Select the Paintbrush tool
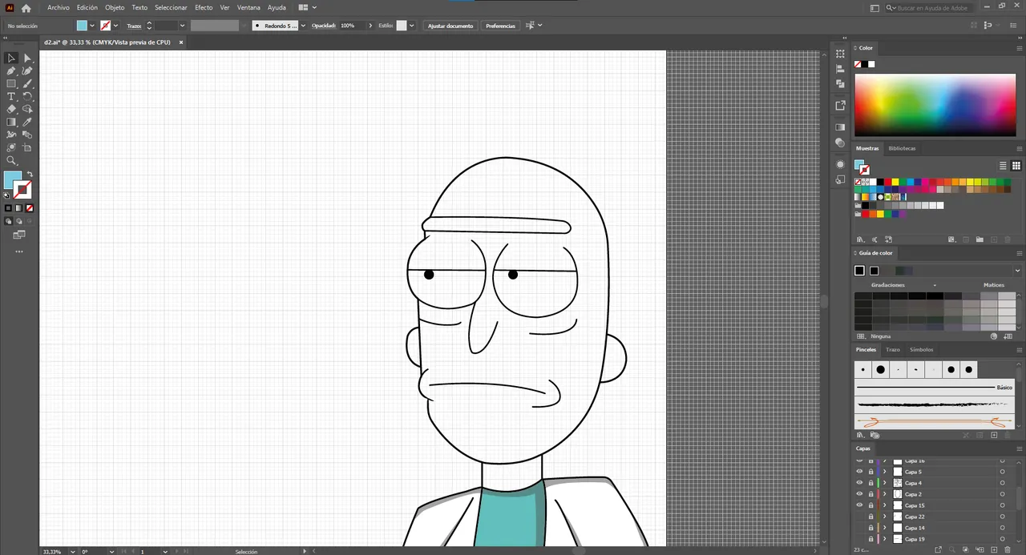This screenshot has height=555, width=1026. click(27, 83)
